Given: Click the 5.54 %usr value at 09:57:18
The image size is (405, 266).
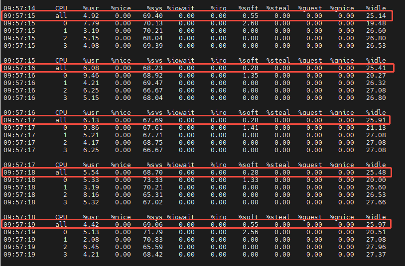Looking at the screenshot, I should coord(91,173).
